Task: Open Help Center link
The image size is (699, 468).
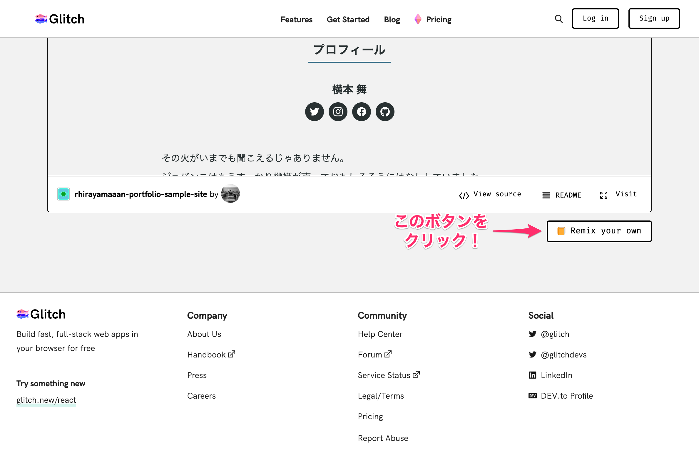Action: [x=380, y=334]
